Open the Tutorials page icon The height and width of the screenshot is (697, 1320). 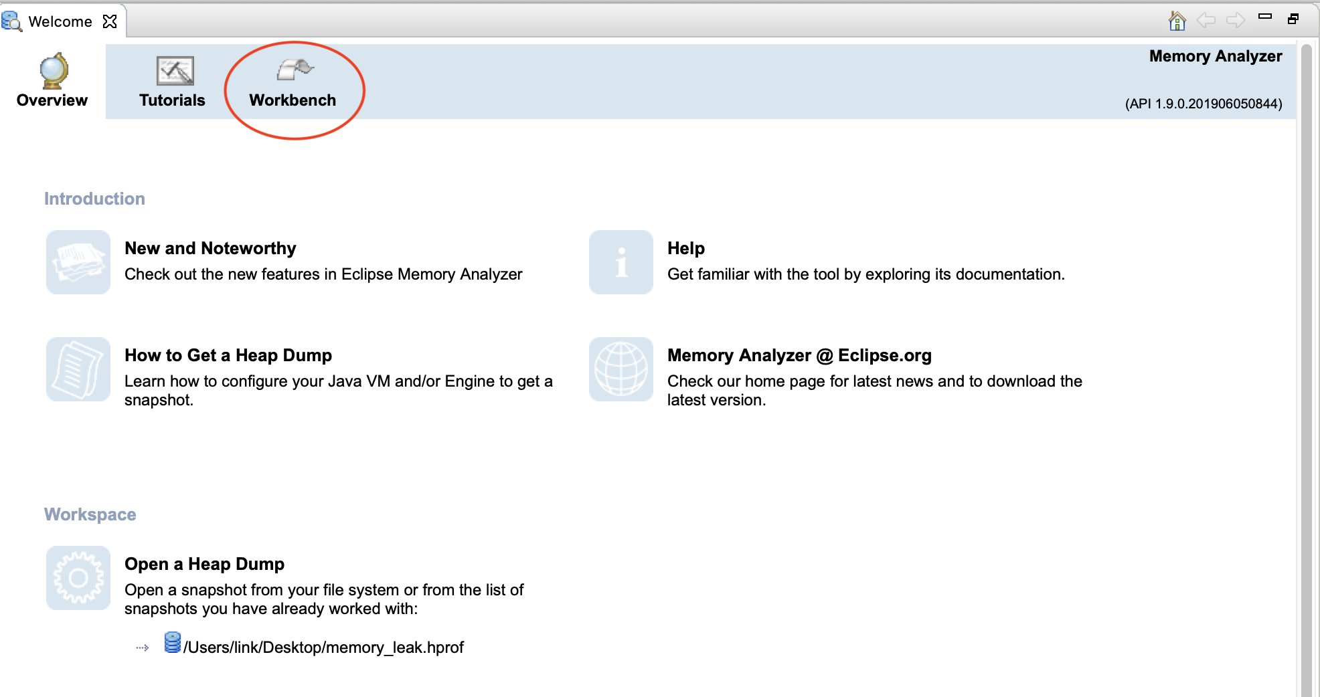point(175,71)
